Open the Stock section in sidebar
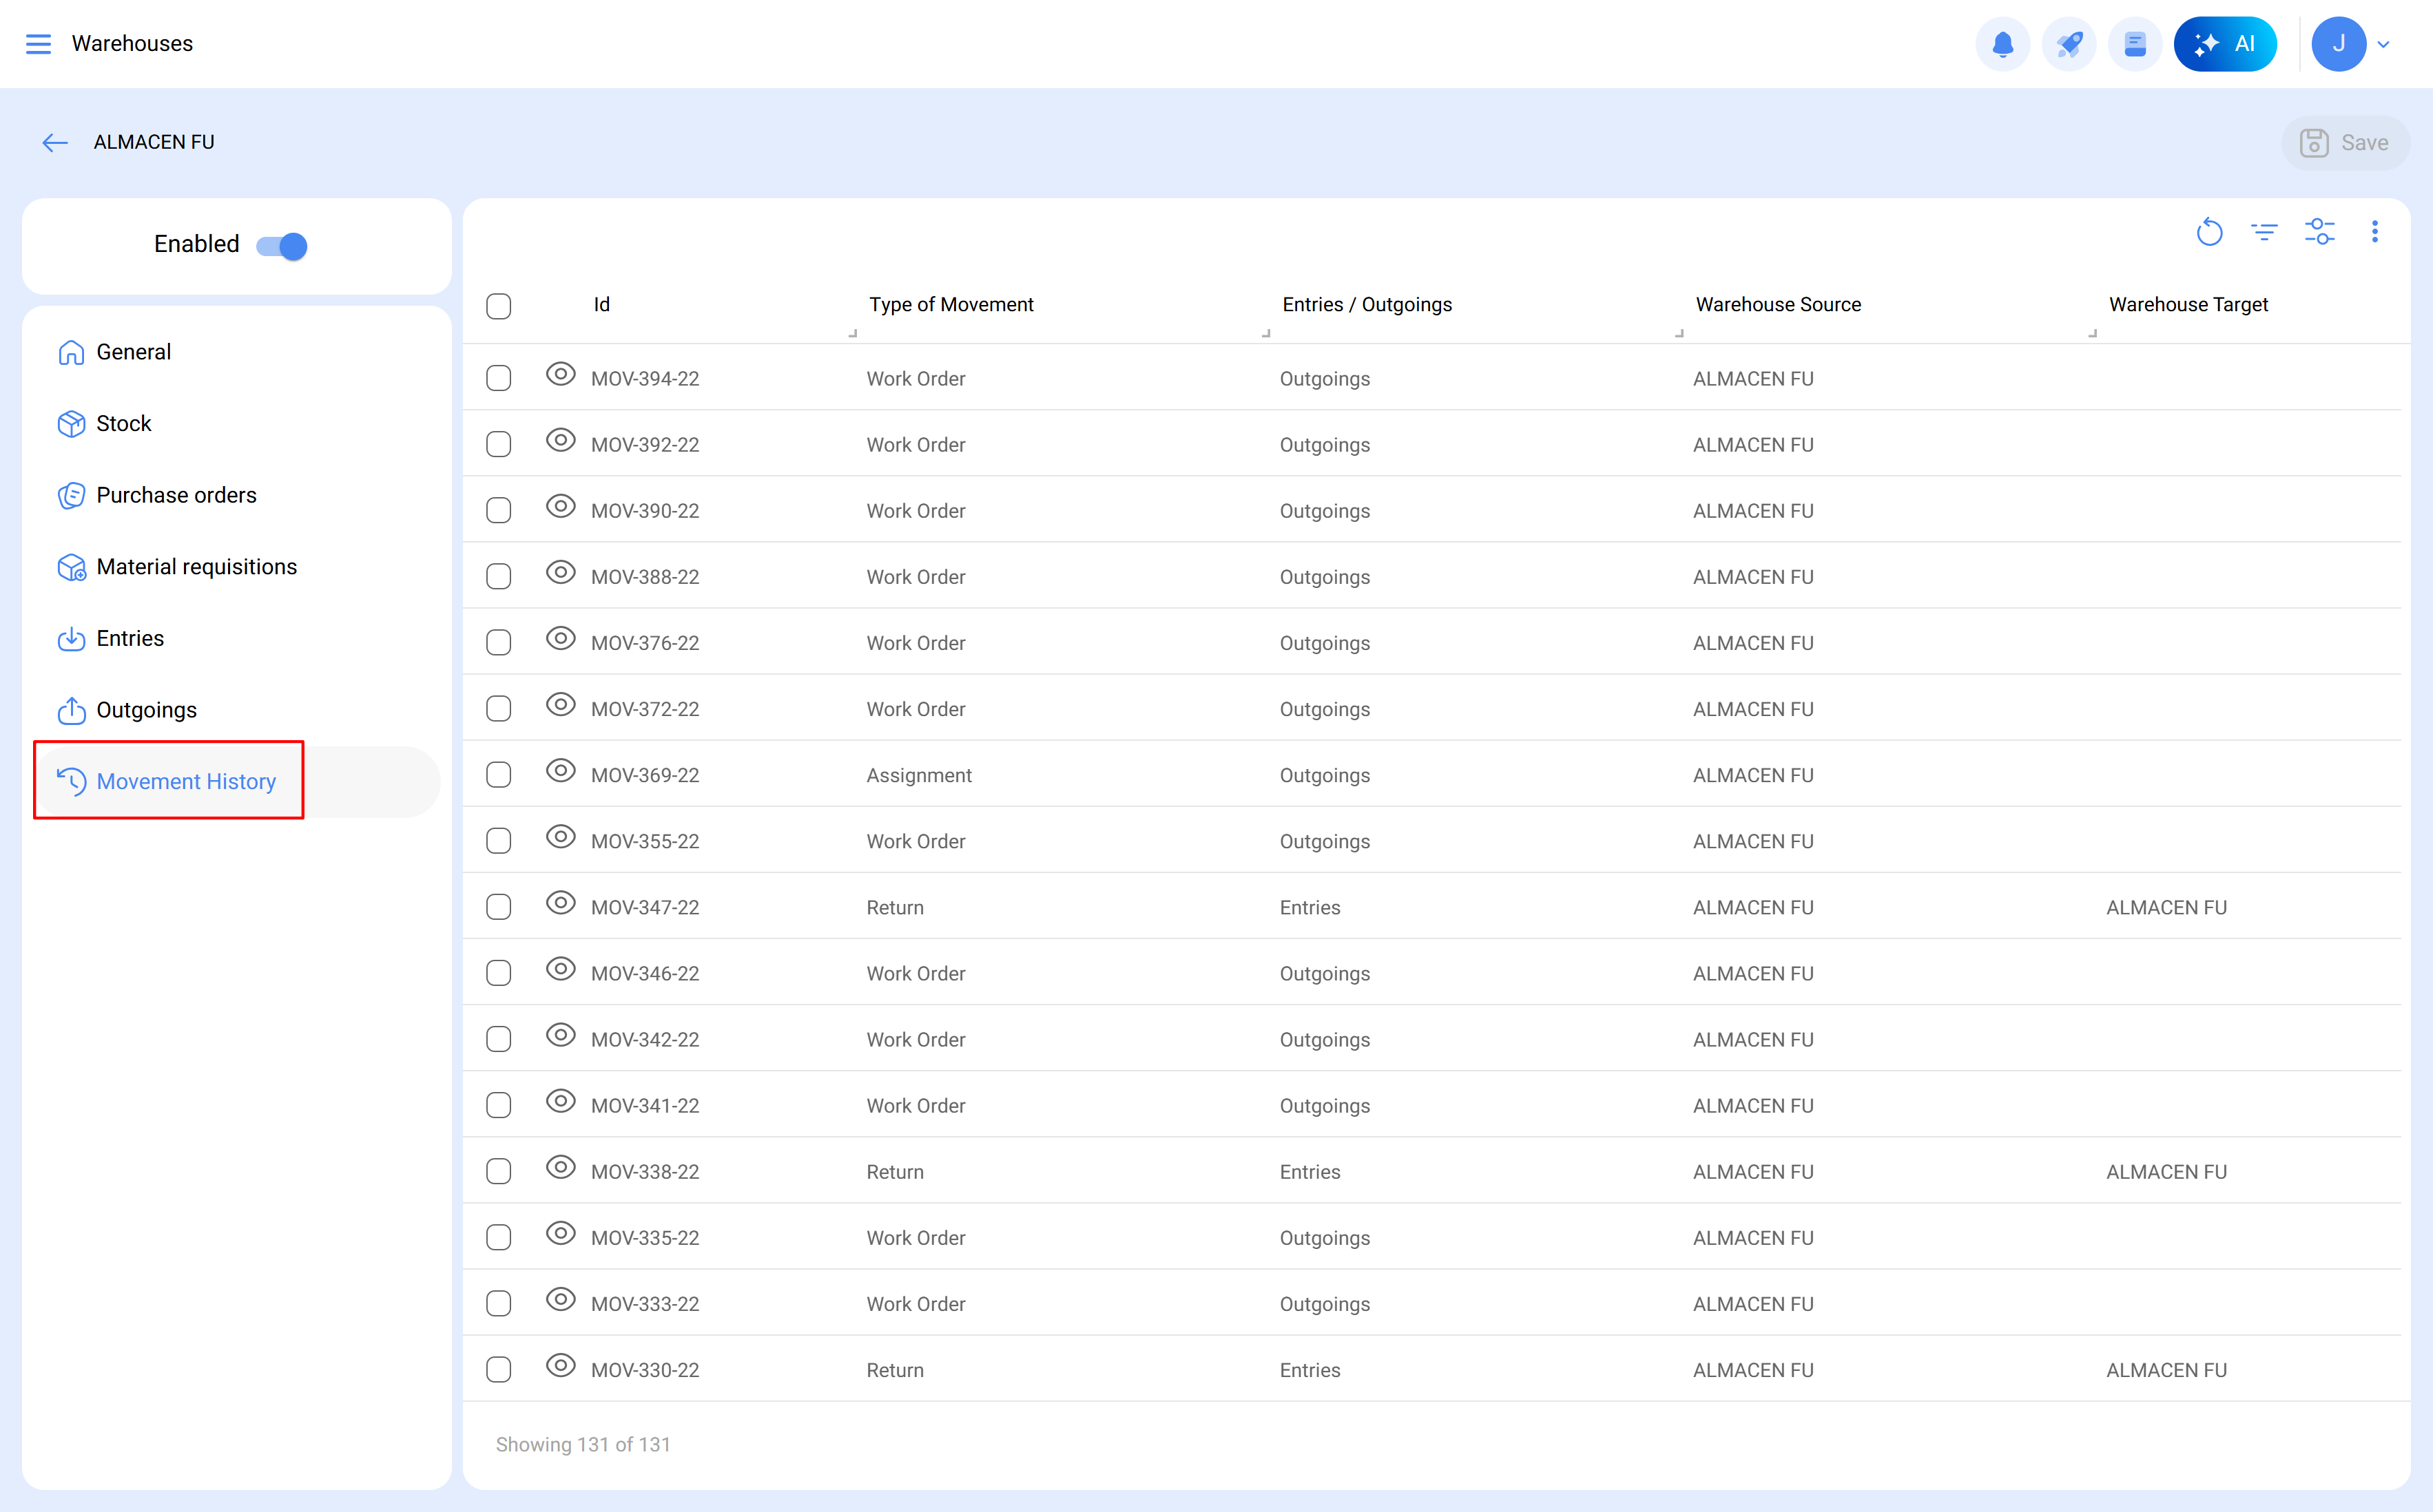This screenshot has height=1512, width=2433. 123,424
